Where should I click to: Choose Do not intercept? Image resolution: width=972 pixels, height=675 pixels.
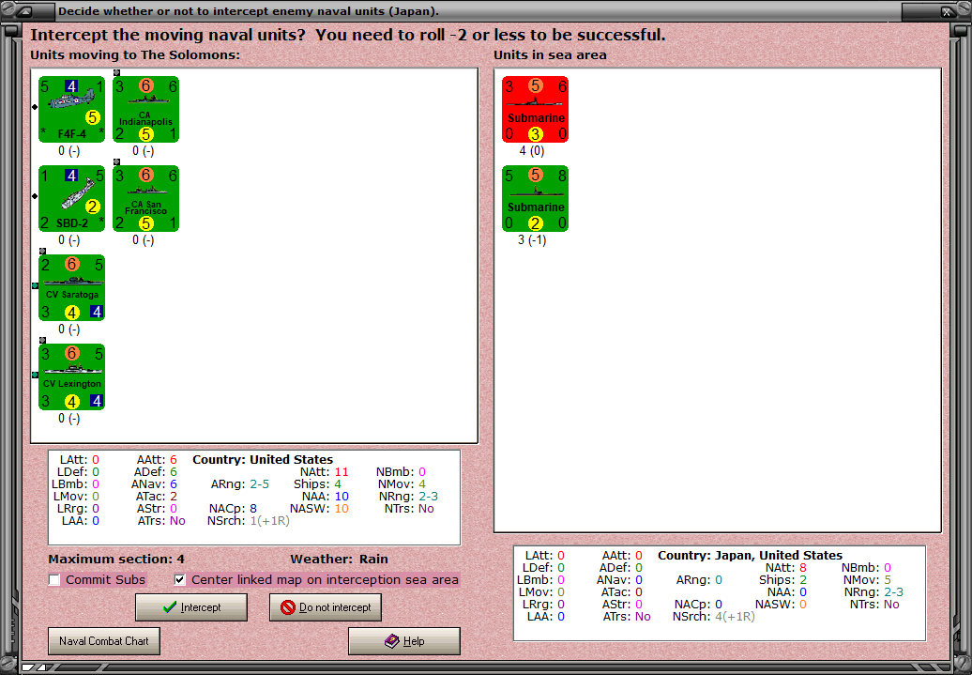326,607
